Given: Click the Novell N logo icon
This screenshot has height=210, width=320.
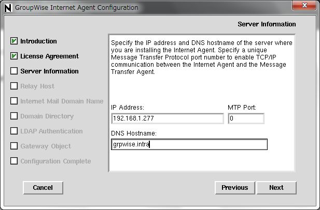Looking at the screenshot, I should pos(8,8).
